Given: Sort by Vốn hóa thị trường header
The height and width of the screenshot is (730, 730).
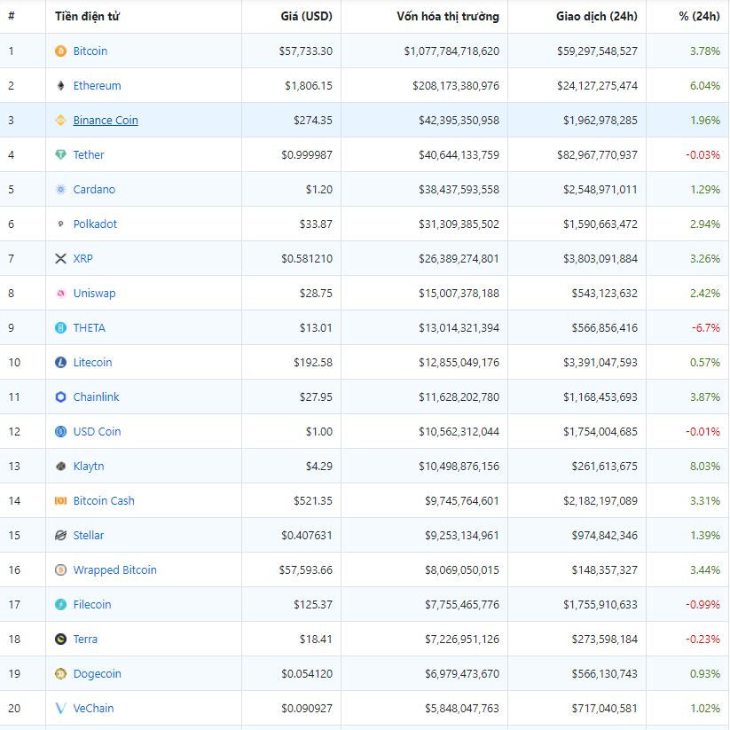Looking at the screenshot, I should pyautogui.click(x=448, y=16).
